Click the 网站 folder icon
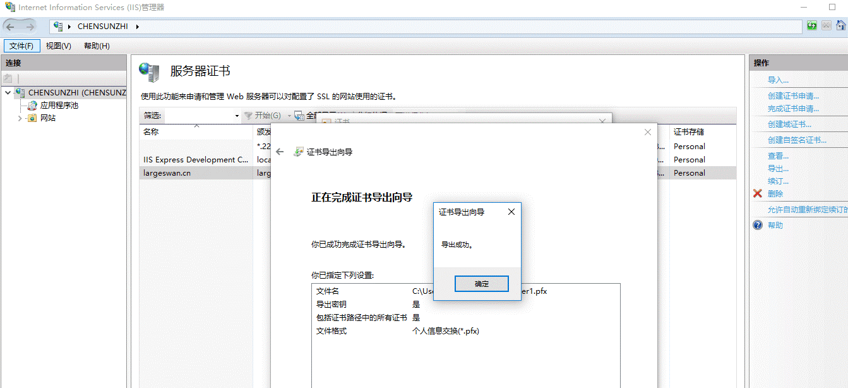This screenshot has width=848, height=388. (32, 118)
